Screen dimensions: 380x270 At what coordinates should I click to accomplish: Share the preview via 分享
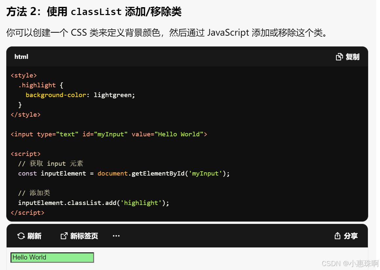346,236
